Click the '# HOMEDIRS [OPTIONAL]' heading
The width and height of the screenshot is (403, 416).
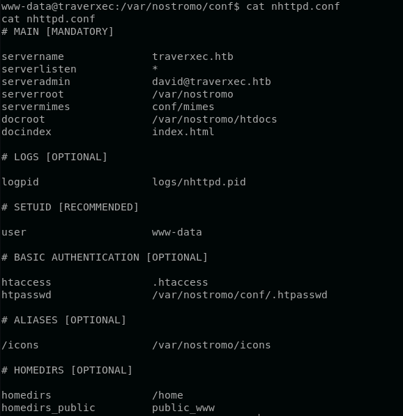[67, 370]
